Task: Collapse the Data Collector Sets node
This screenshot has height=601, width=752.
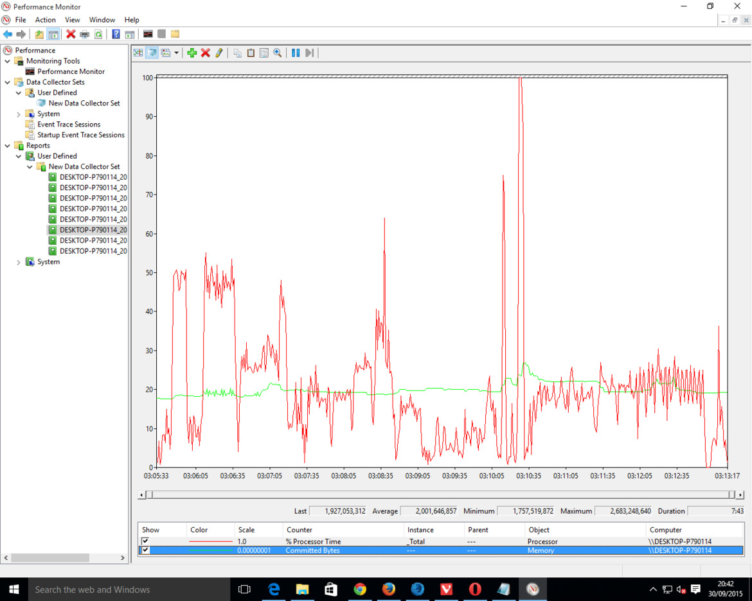Action: tap(7, 82)
